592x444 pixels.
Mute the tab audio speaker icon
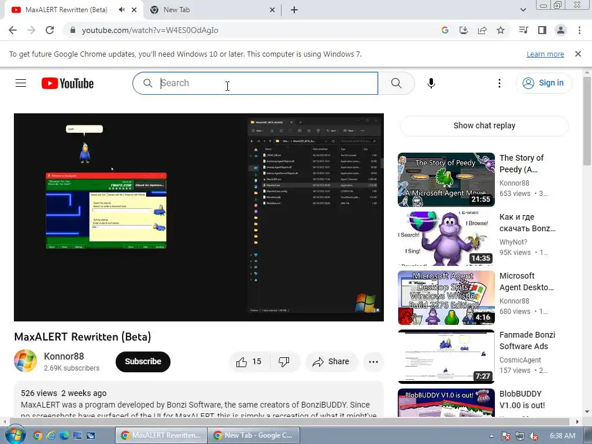coord(121,10)
